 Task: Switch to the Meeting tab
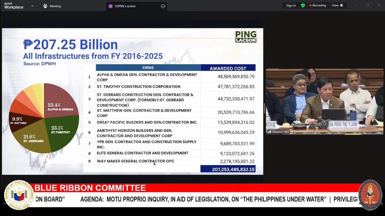click(x=52, y=6)
